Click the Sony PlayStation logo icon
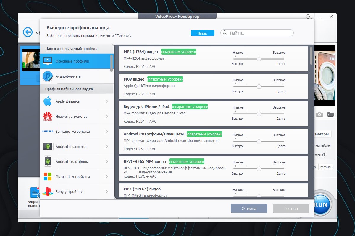Viewport: 355px width, 236px height. pyautogui.click(x=47, y=192)
